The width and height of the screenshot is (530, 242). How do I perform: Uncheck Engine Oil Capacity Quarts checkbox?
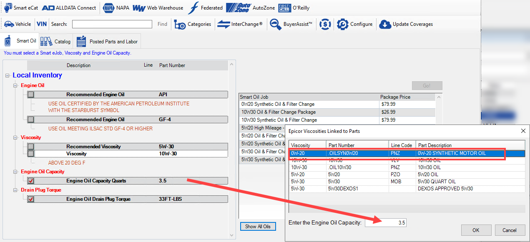pyautogui.click(x=31, y=181)
